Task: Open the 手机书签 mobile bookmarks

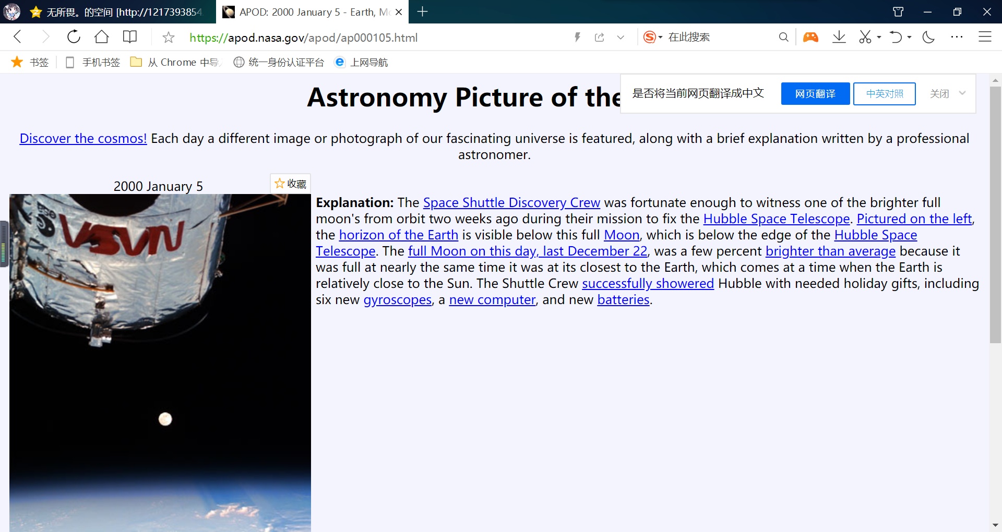Action: coord(93,62)
